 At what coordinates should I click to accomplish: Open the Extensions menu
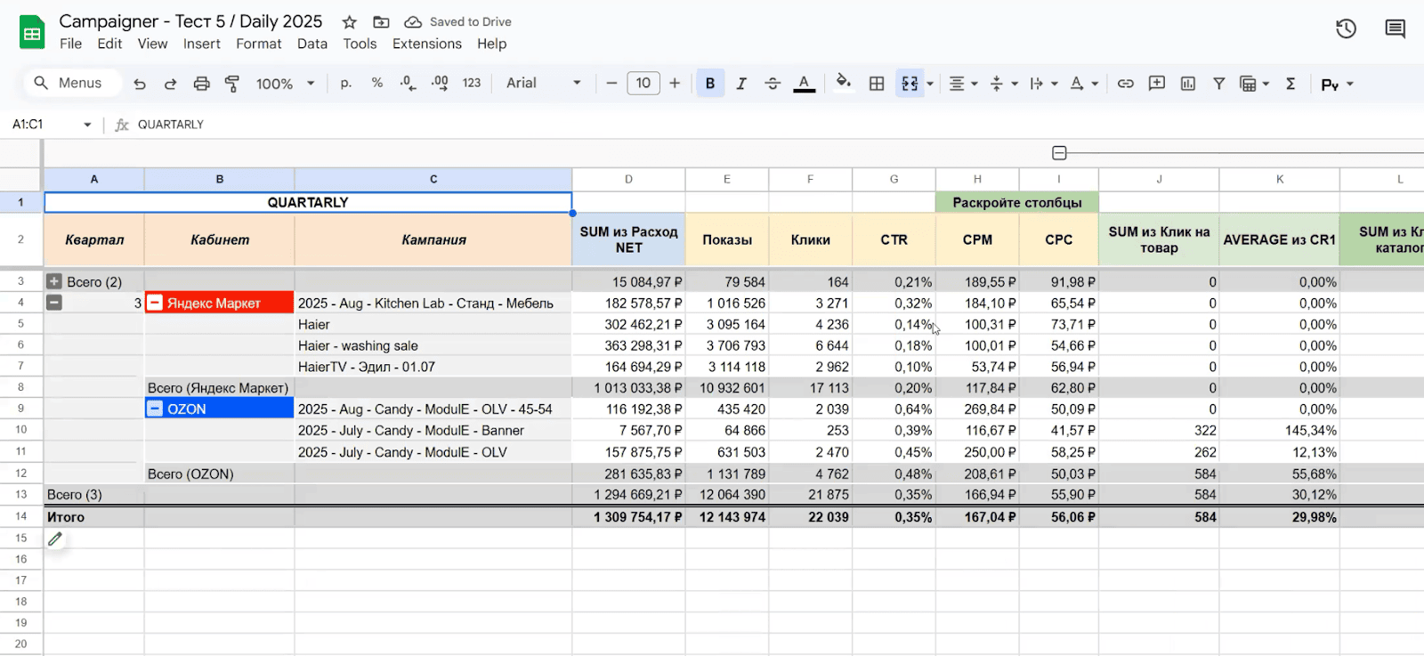pos(426,44)
